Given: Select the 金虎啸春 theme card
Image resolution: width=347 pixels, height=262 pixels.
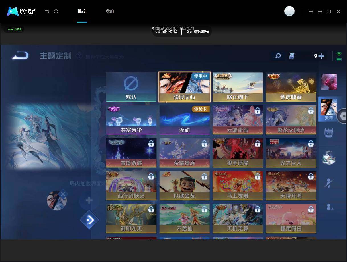Looking at the screenshot, I should [291, 87].
